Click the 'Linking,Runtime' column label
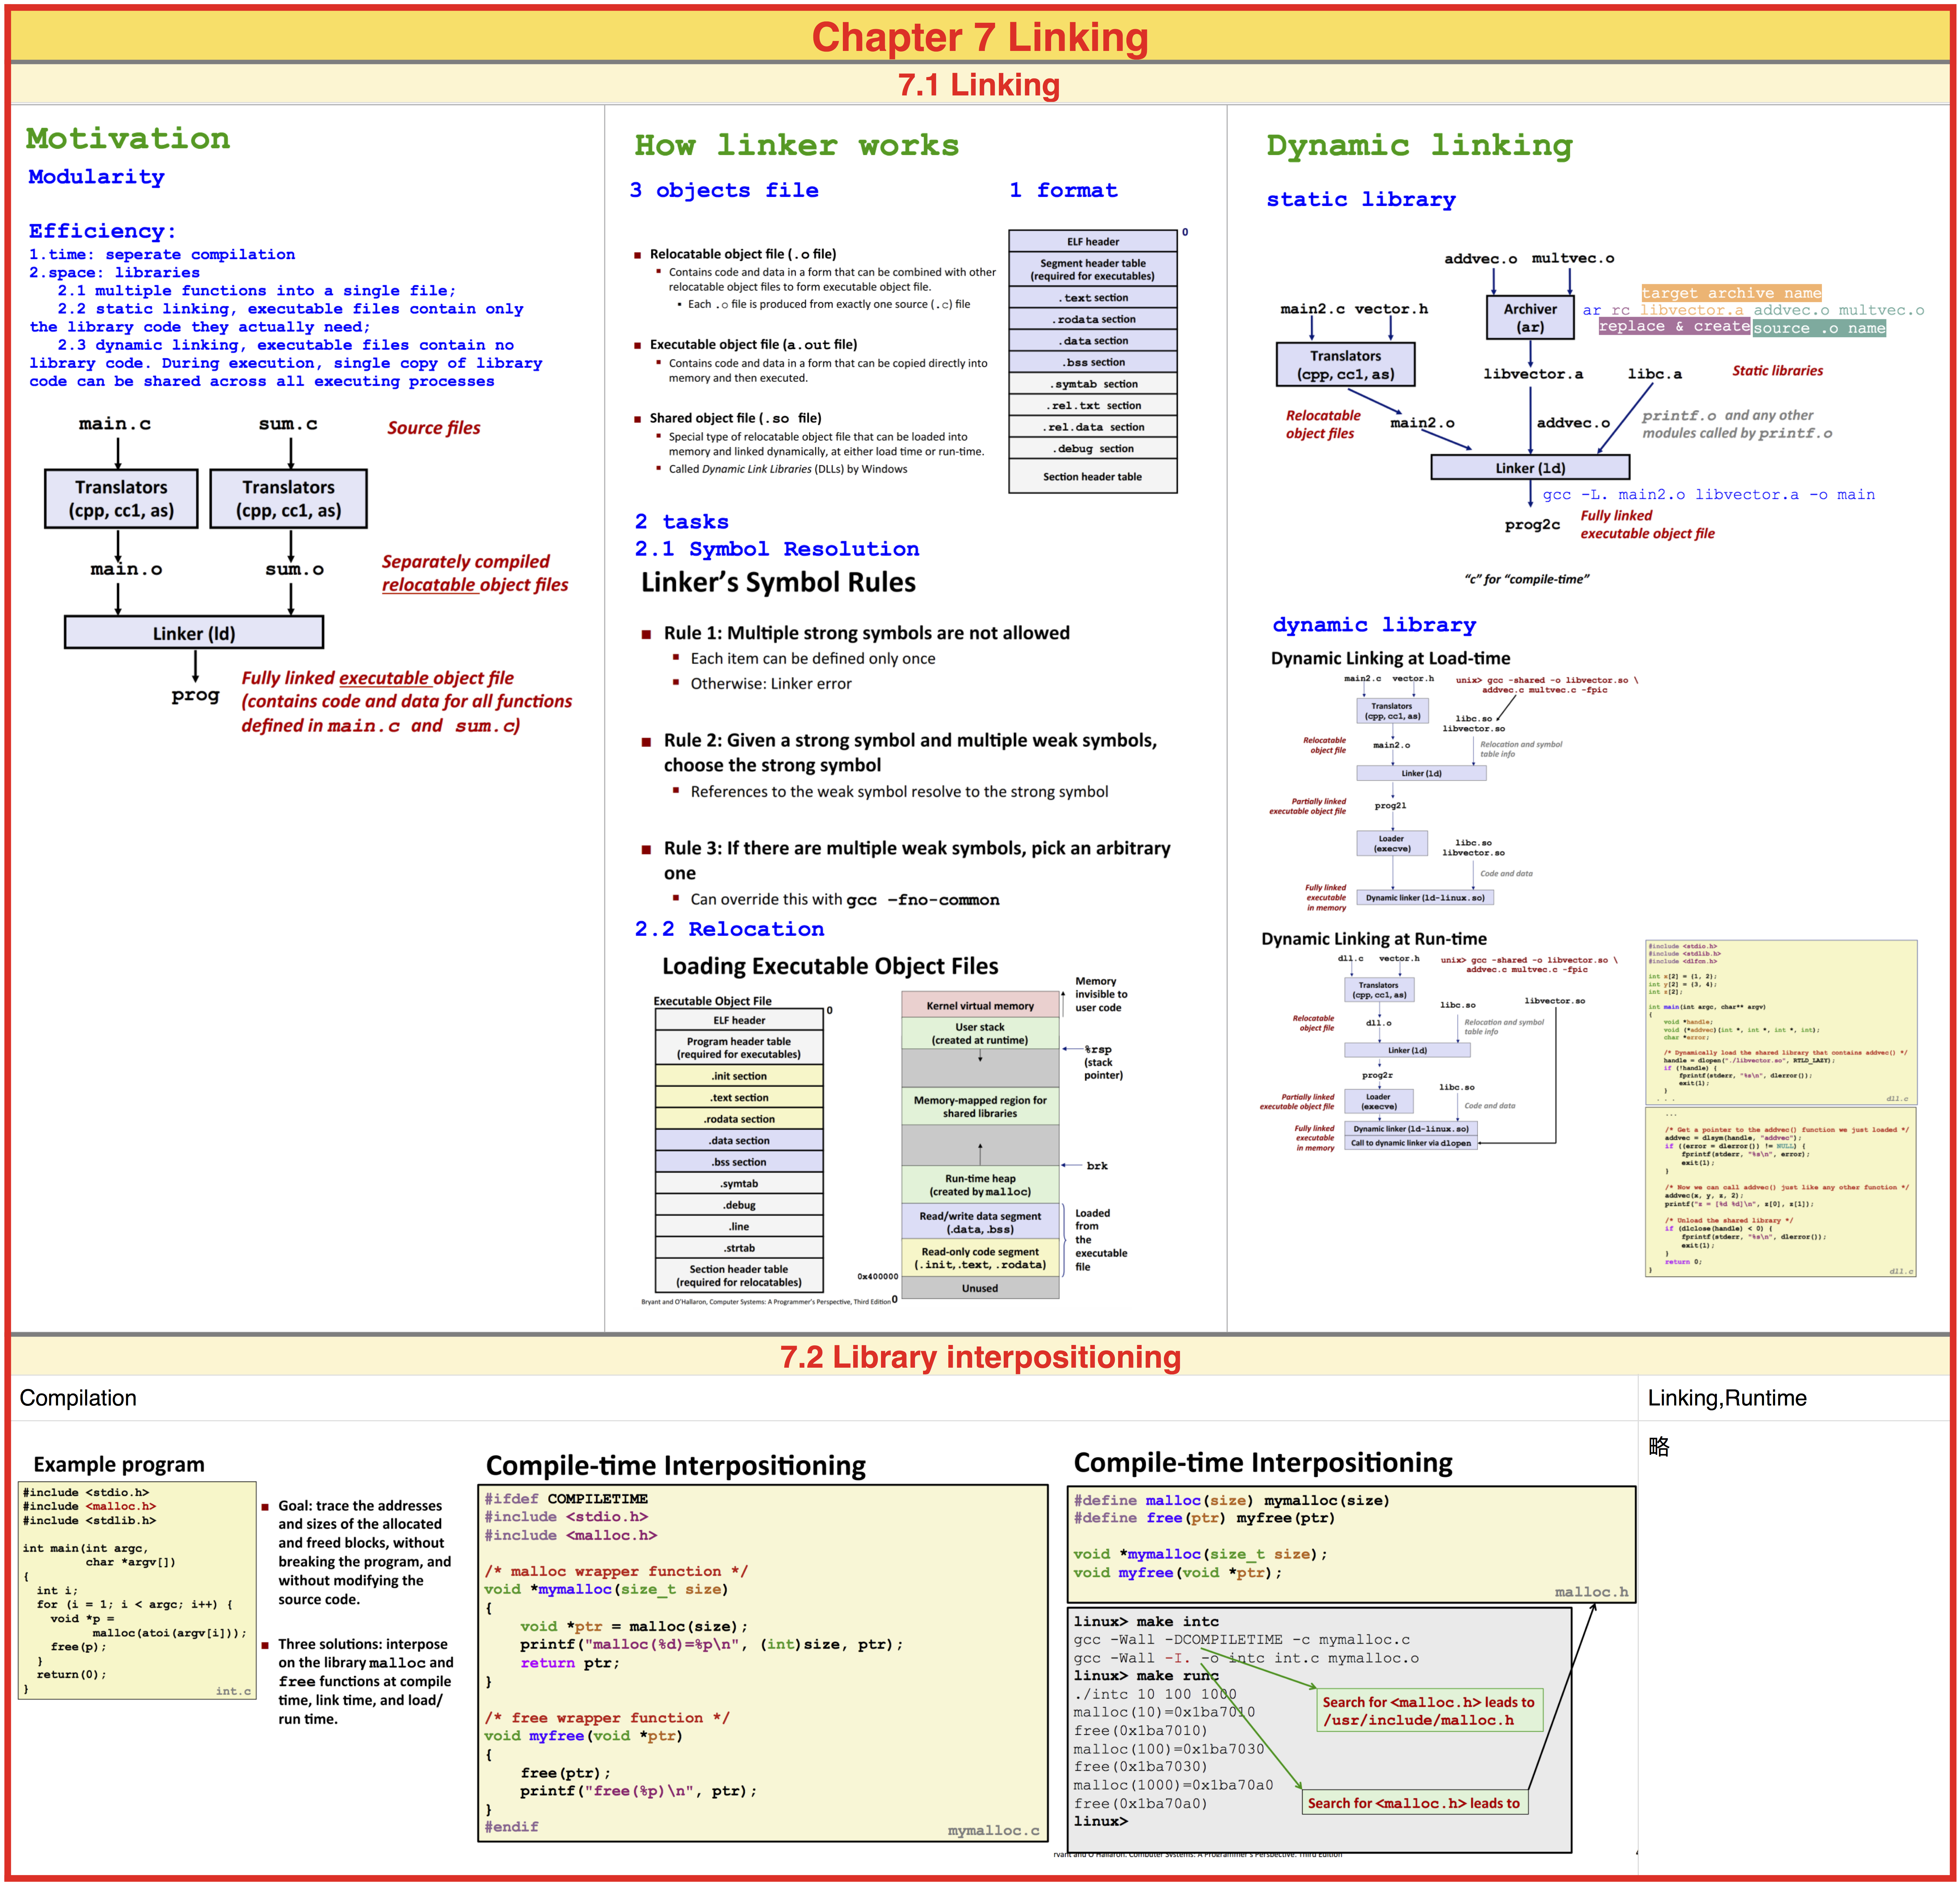1960x1884 pixels. click(x=1727, y=1398)
